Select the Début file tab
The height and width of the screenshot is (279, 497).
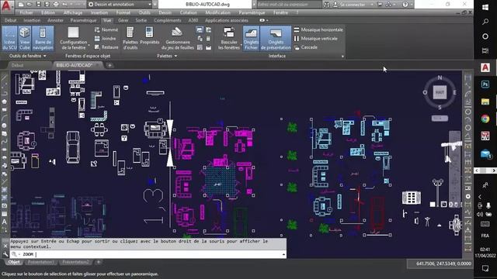pyautogui.click(x=17, y=65)
